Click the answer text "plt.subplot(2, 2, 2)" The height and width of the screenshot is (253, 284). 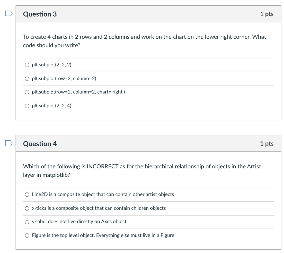pos(52,65)
